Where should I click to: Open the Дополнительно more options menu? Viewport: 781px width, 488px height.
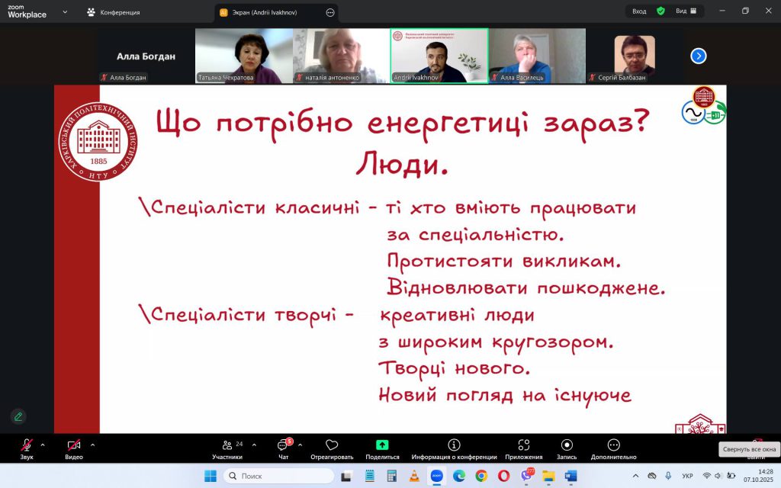point(614,448)
